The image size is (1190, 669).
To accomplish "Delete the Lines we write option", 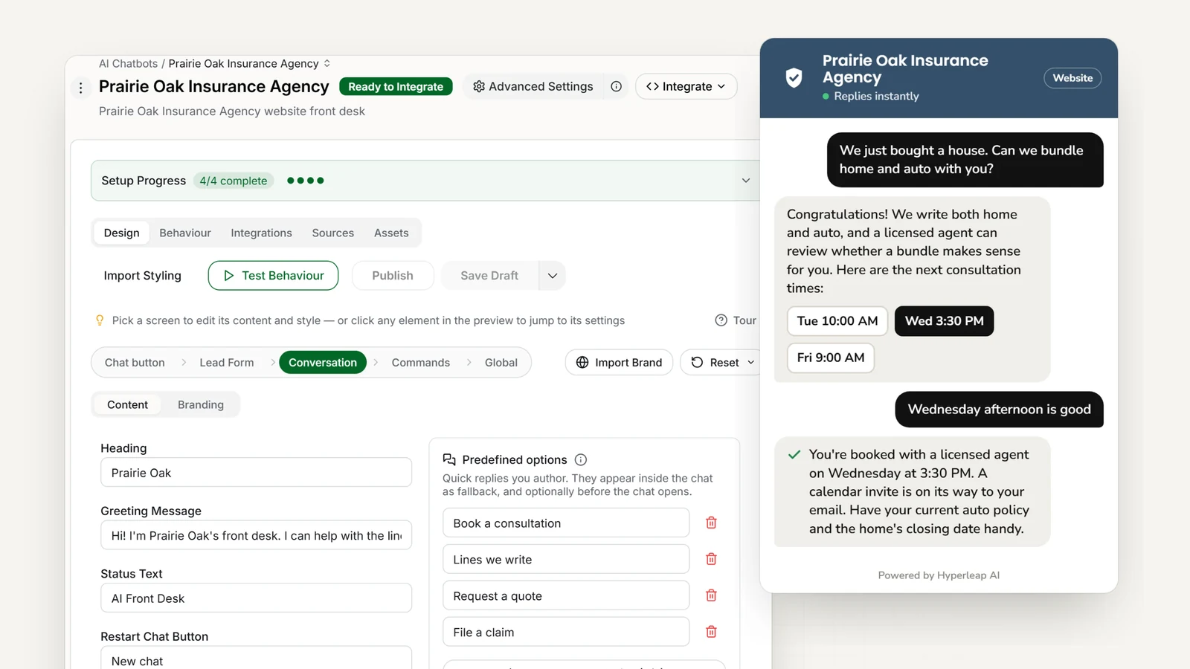I will point(711,559).
